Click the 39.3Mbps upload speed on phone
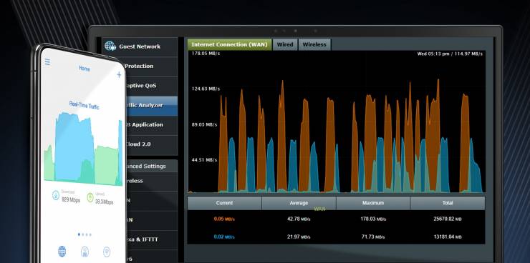 104,202
